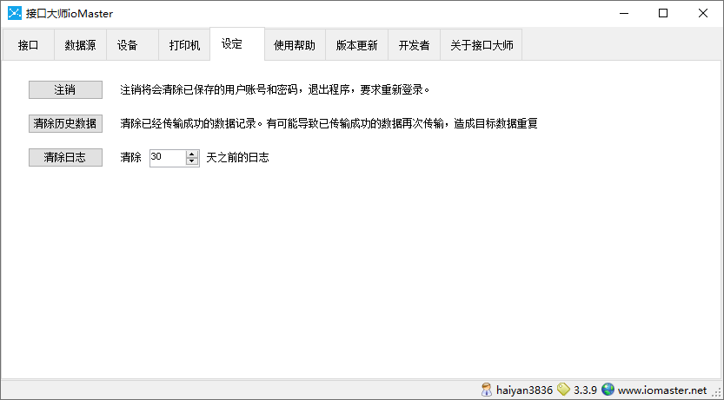Image resolution: width=724 pixels, height=400 pixels.
Task: Switch to the 版本更新 tab
Action: (x=356, y=46)
